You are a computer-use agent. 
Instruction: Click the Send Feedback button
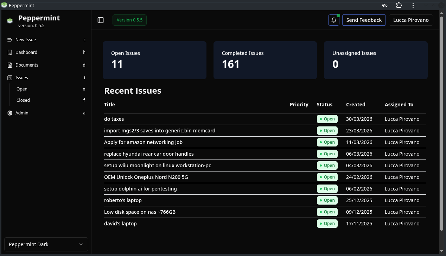click(x=364, y=20)
